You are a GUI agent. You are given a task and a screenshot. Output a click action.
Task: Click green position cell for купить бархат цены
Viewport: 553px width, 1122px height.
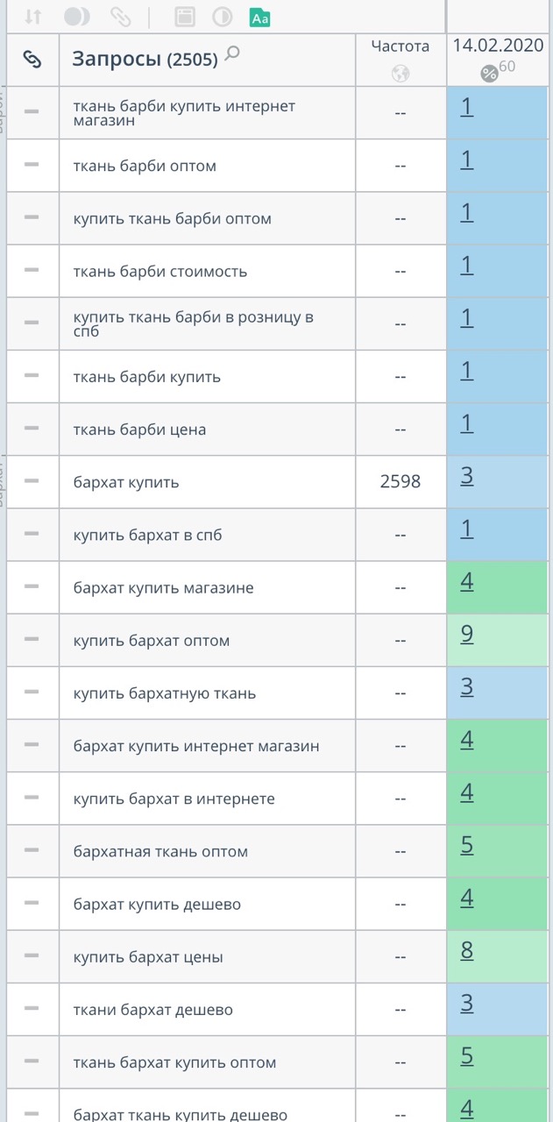point(497,956)
